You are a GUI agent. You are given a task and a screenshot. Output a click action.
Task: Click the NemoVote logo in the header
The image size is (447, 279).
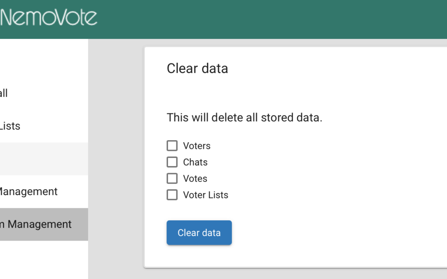49,17
